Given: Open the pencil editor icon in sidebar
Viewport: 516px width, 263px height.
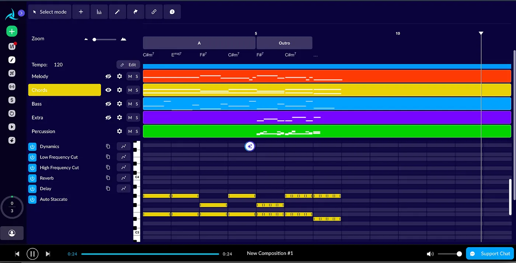Looking at the screenshot, I should [12, 60].
